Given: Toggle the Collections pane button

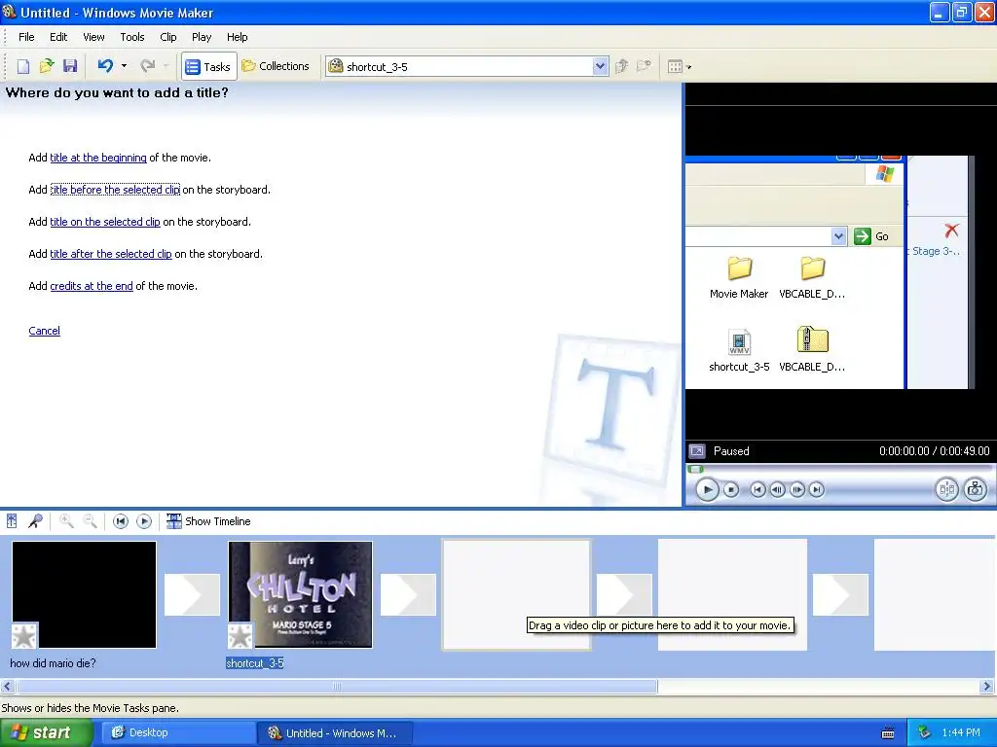Looking at the screenshot, I should point(276,66).
